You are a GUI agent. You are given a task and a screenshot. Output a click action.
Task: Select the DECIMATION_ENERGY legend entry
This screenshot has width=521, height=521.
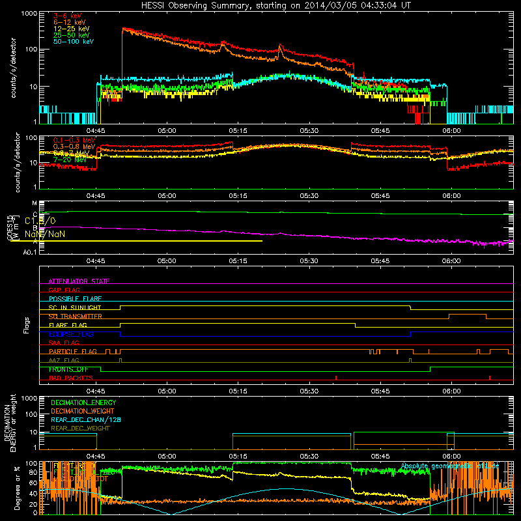coord(83,402)
